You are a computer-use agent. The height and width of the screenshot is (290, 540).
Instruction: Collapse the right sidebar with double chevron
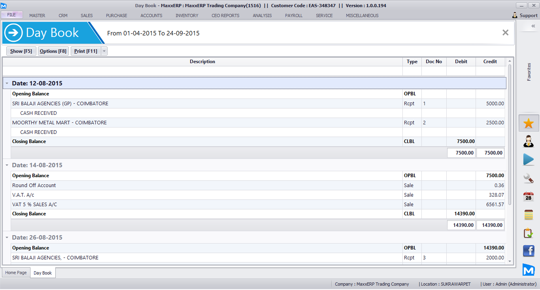pyautogui.click(x=533, y=26)
